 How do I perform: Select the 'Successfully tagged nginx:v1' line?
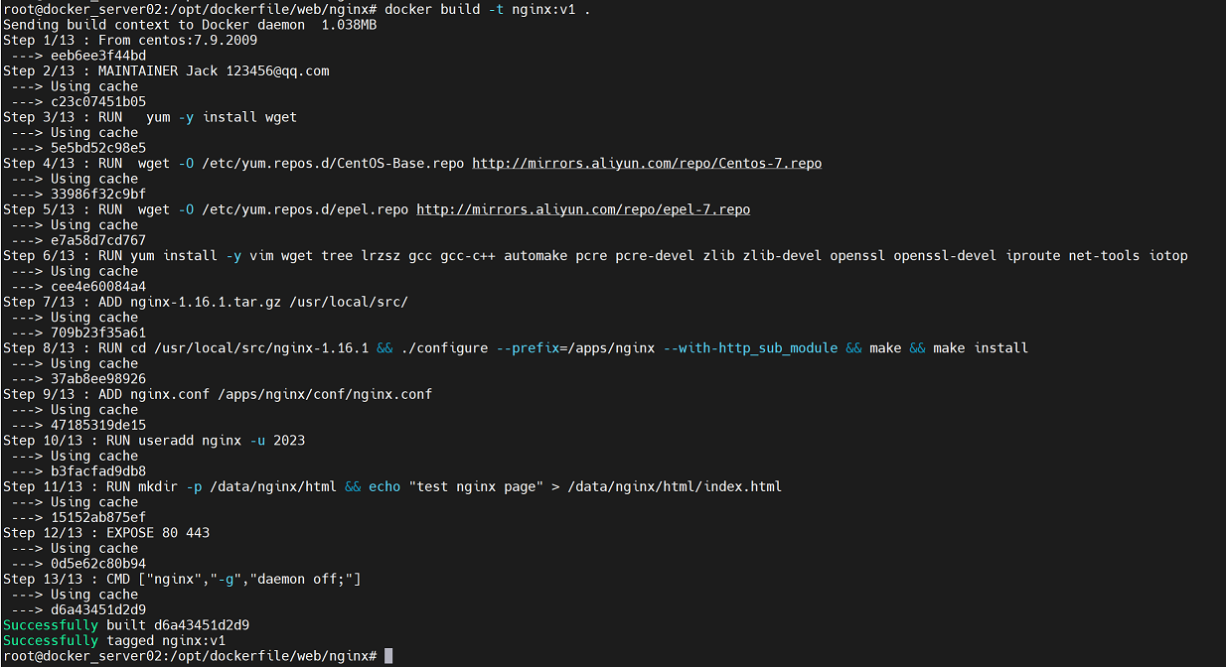pos(114,640)
